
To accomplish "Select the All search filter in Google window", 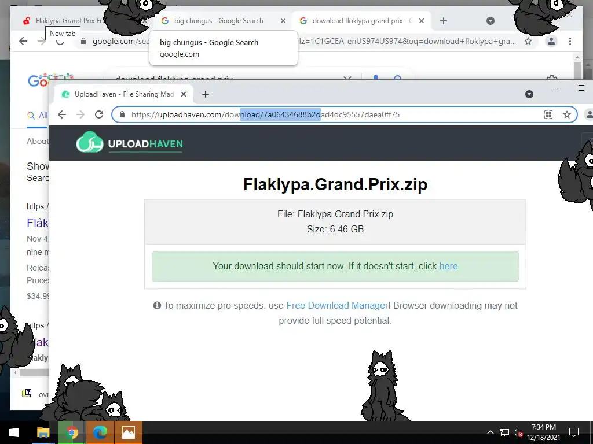I will (x=38, y=115).
